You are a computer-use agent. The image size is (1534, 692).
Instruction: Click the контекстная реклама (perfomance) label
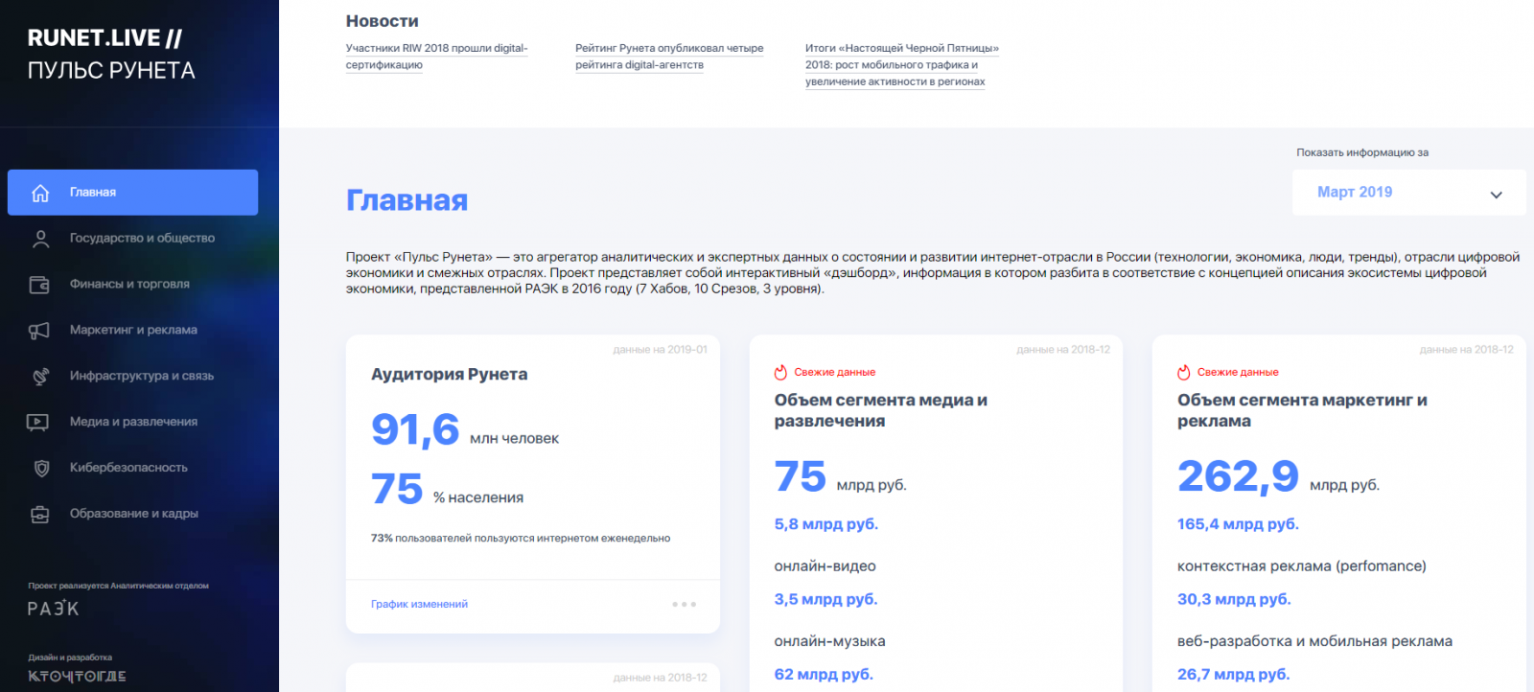tap(1301, 566)
